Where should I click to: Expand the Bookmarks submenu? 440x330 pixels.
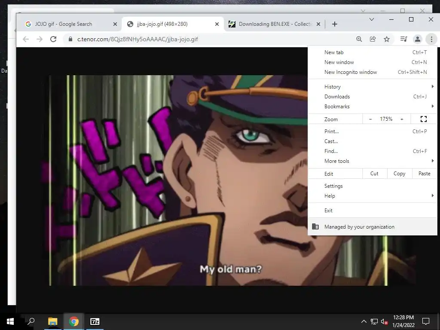pos(373,107)
